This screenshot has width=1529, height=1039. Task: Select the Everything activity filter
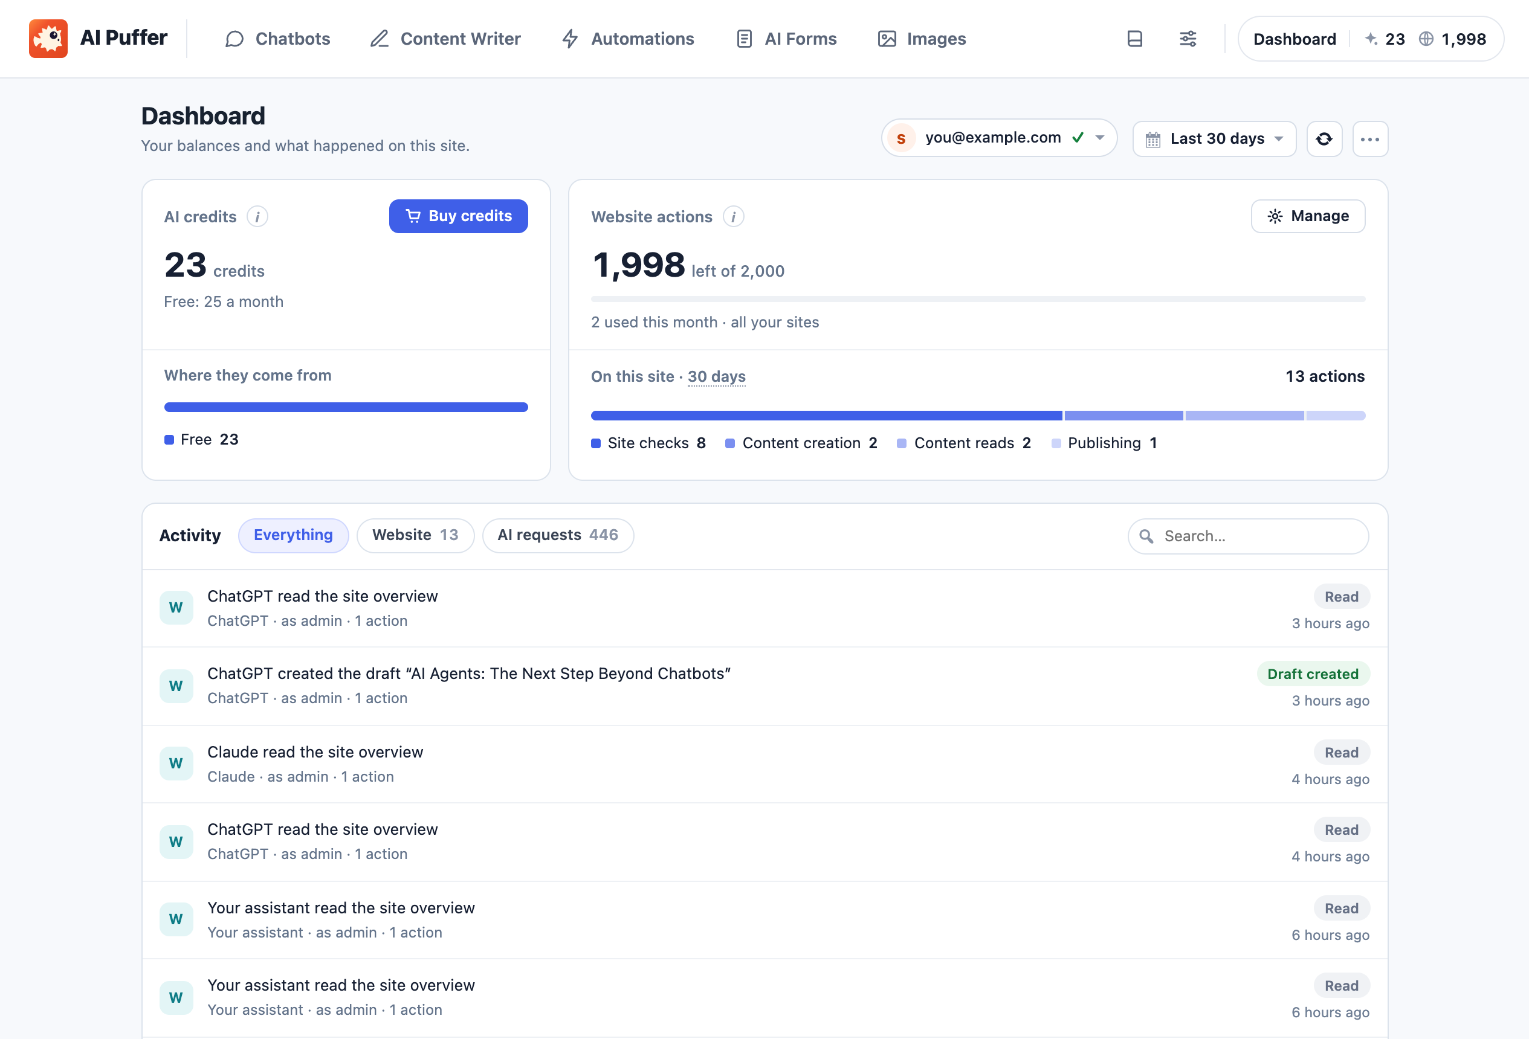[294, 535]
